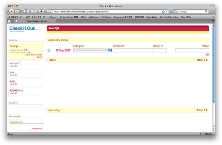
Task: Open the account 1 account
Action: tap(15, 63)
